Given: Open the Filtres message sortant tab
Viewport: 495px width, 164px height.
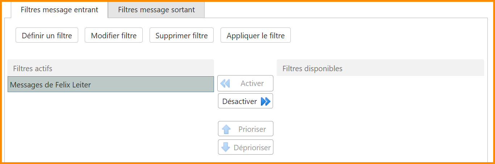Looking at the screenshot, I should click(156, 10).
